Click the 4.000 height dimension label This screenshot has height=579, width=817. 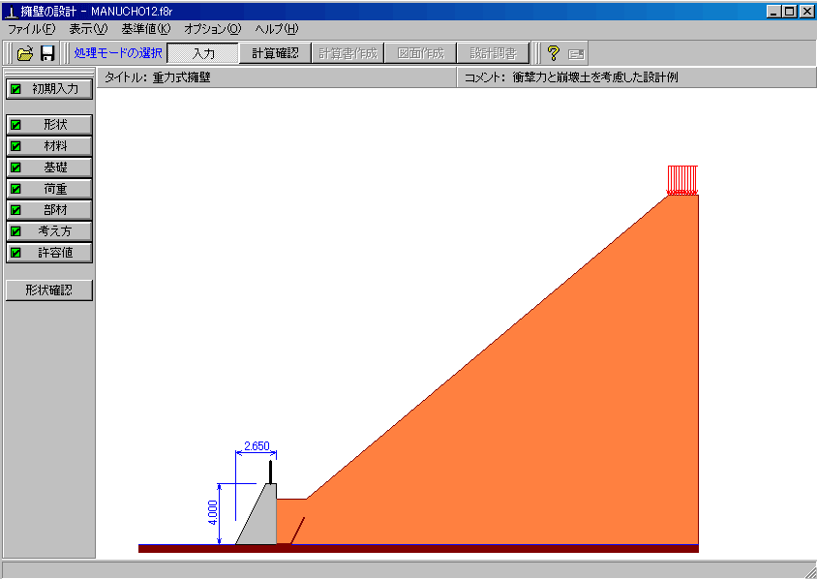[213, 513]
